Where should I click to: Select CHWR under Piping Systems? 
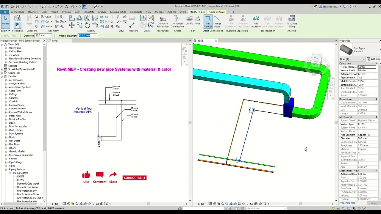tap(21, 177)
